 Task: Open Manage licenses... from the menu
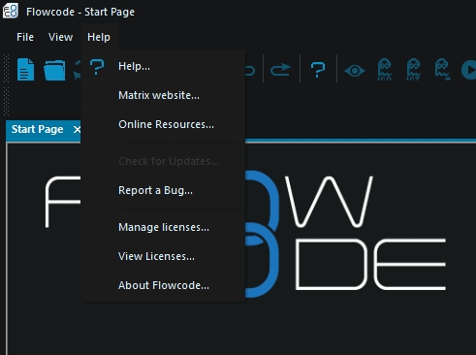[x=164, y=227]
